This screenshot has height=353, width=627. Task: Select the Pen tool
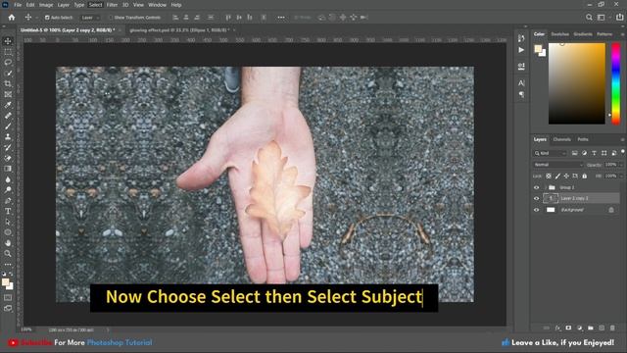pos(8,200)
